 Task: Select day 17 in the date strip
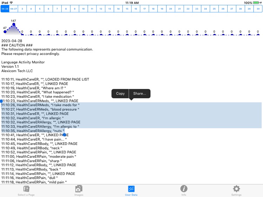pos(144,9)
